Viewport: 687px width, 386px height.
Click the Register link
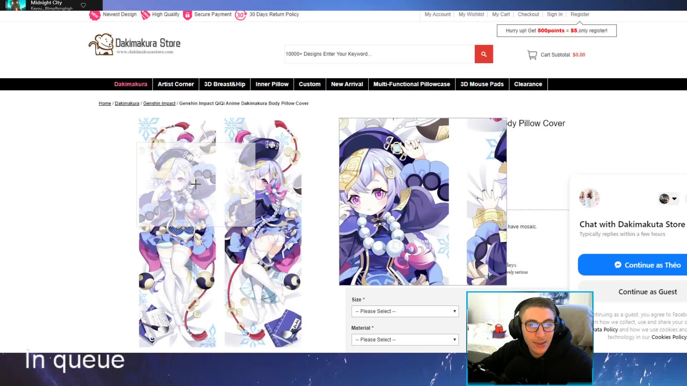tap(580, 14)
